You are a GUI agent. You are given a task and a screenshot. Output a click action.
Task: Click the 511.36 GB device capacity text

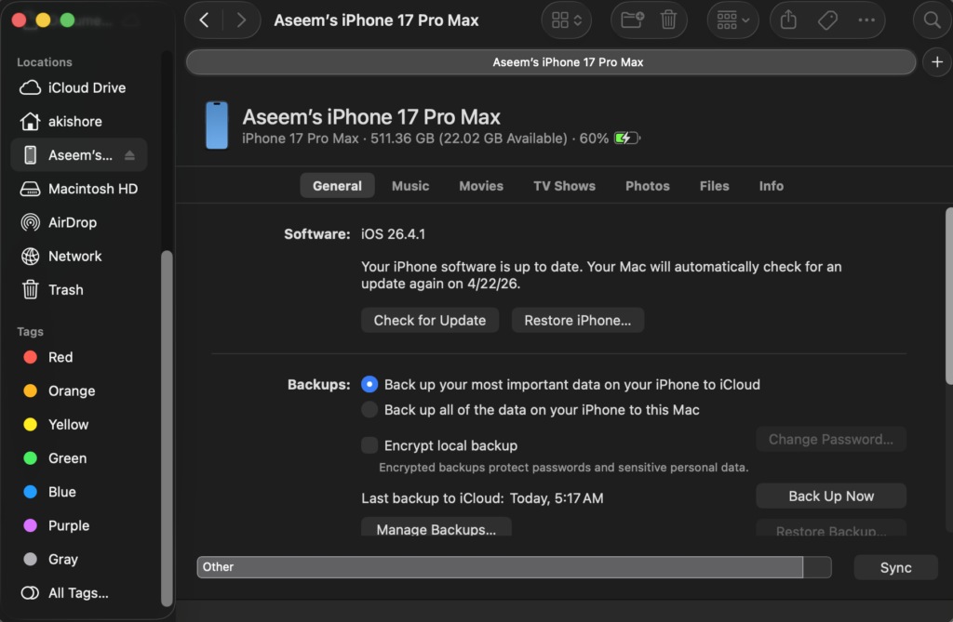pos(402,139)
